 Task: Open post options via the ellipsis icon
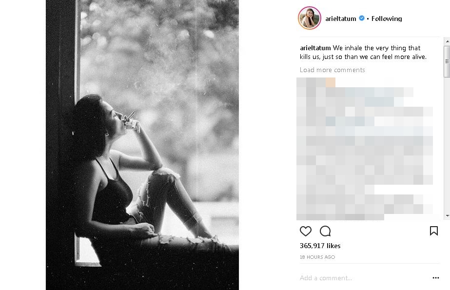pyautogui.click(x=436, y=278)
